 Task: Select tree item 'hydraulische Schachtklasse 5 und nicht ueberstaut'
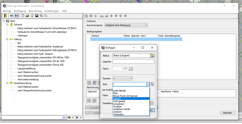point(42,32)
